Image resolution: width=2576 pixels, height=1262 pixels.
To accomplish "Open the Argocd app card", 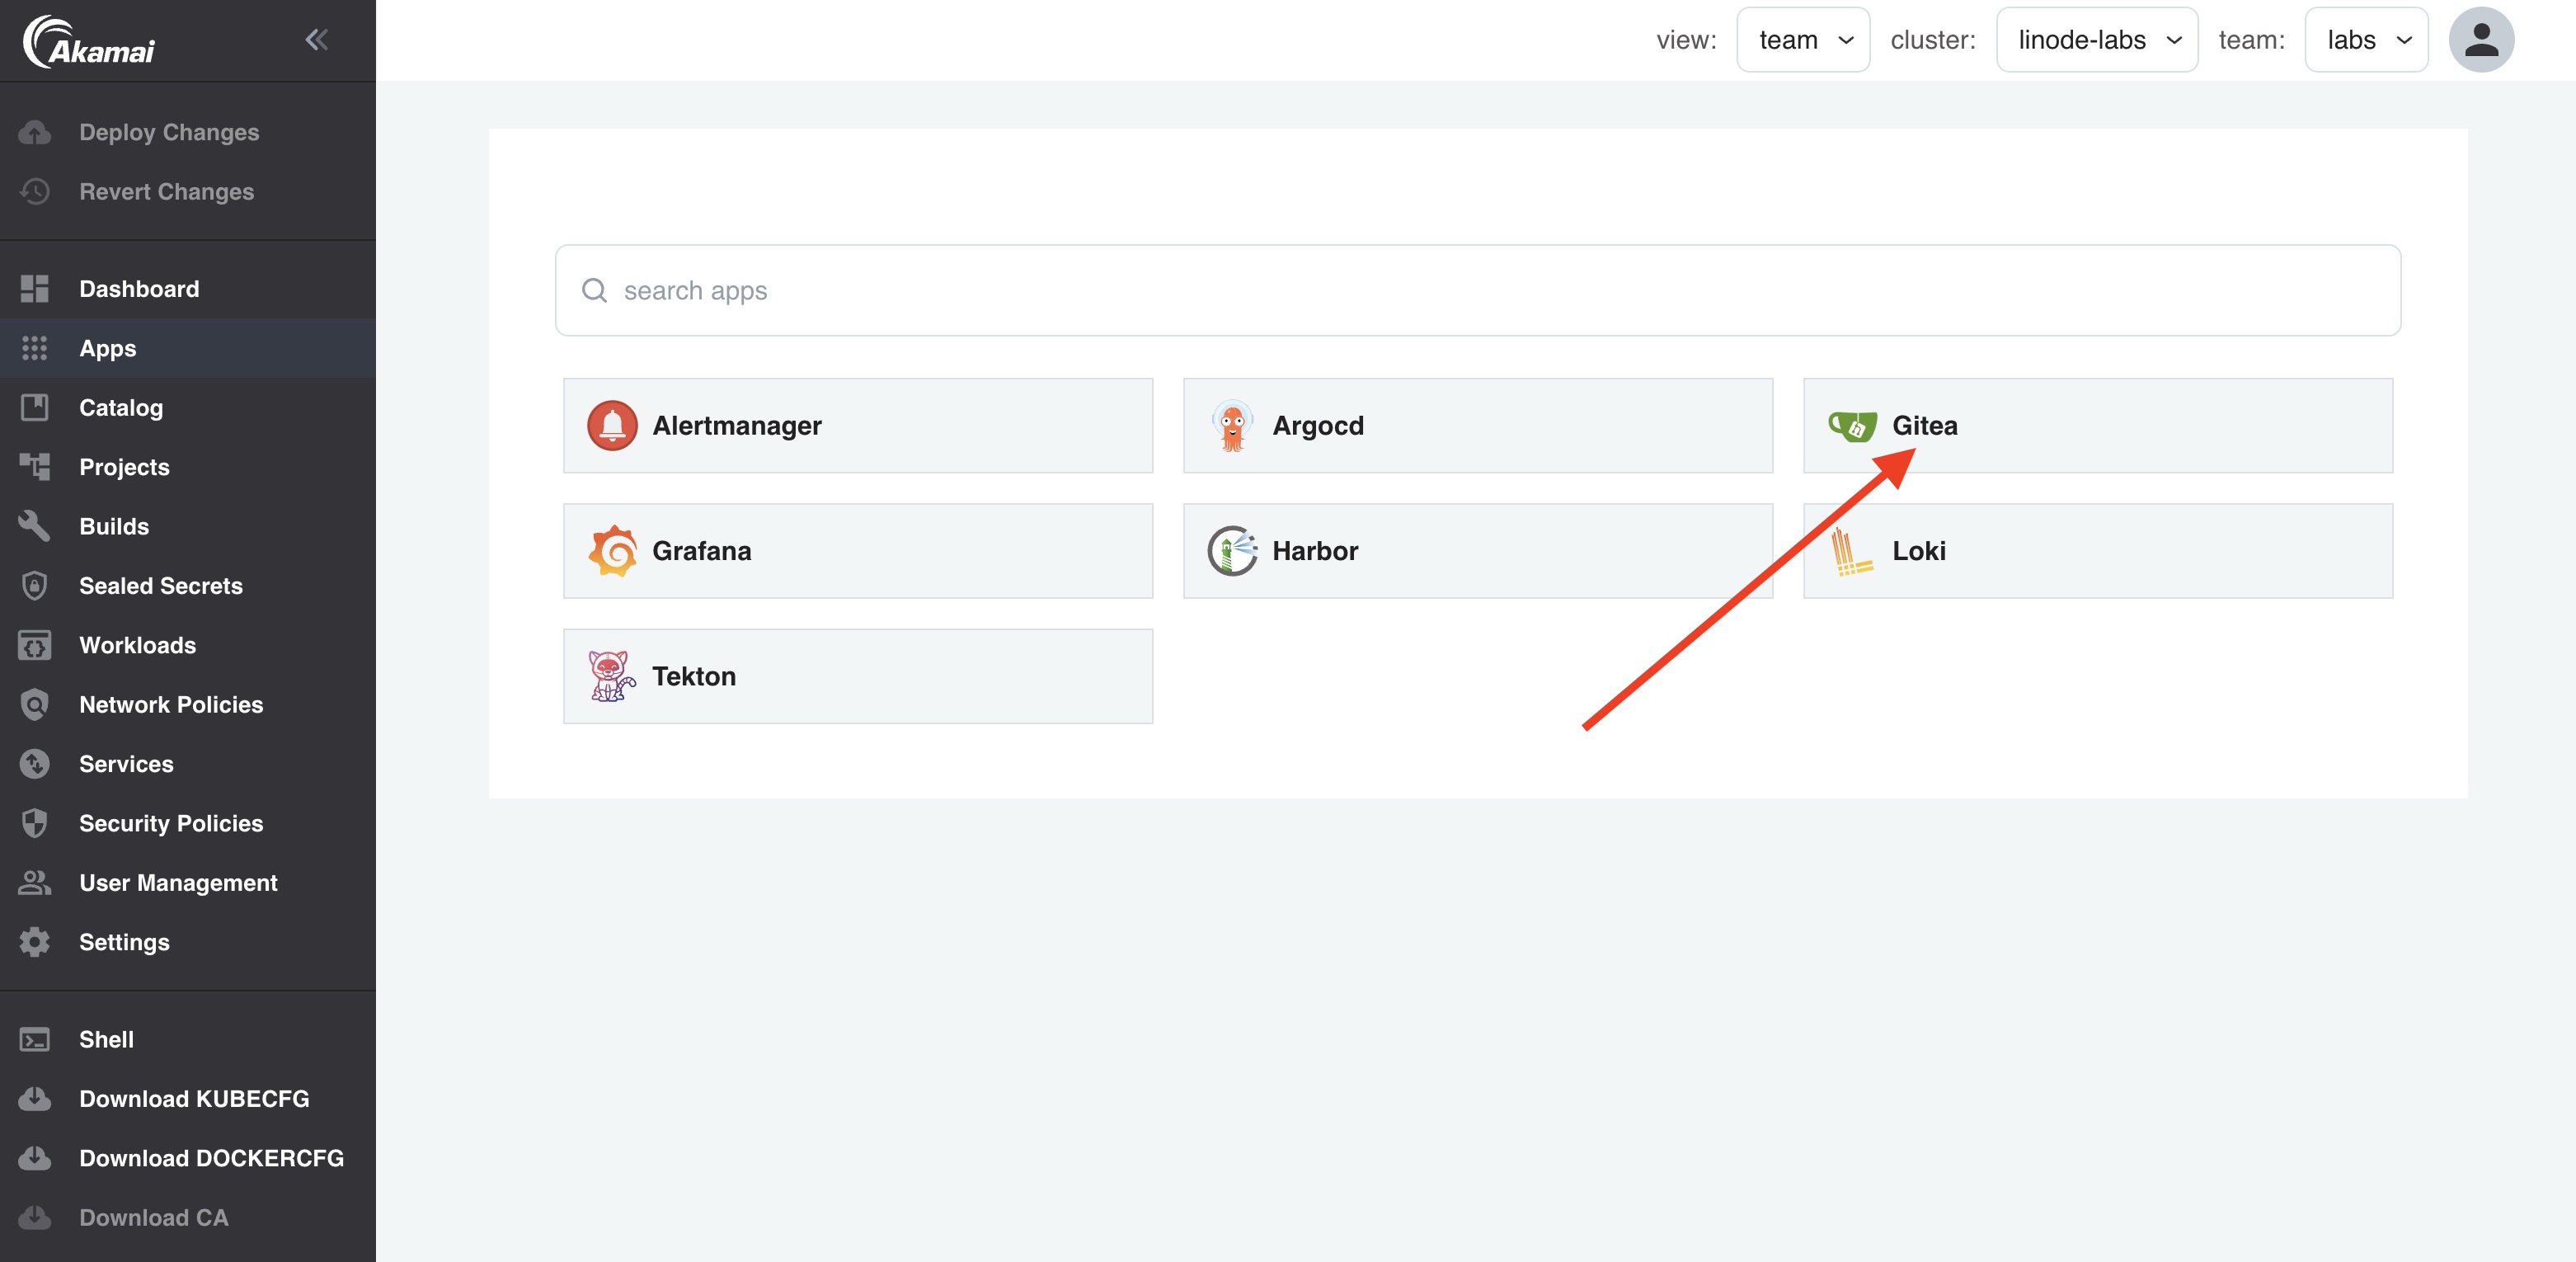I will coord(1478,425).
